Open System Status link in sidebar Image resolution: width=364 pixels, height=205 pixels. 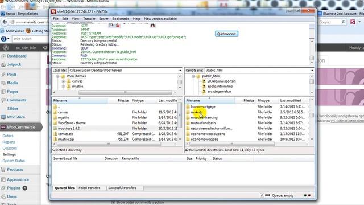tap(14, 161)
